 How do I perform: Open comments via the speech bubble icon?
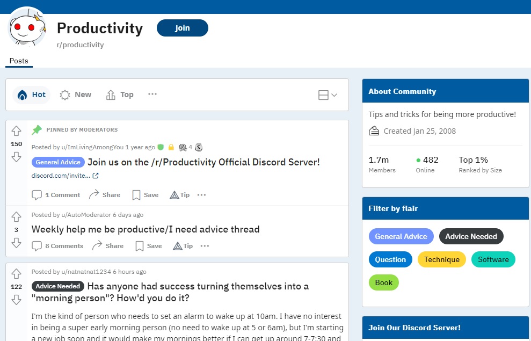(x=37, y=194)
